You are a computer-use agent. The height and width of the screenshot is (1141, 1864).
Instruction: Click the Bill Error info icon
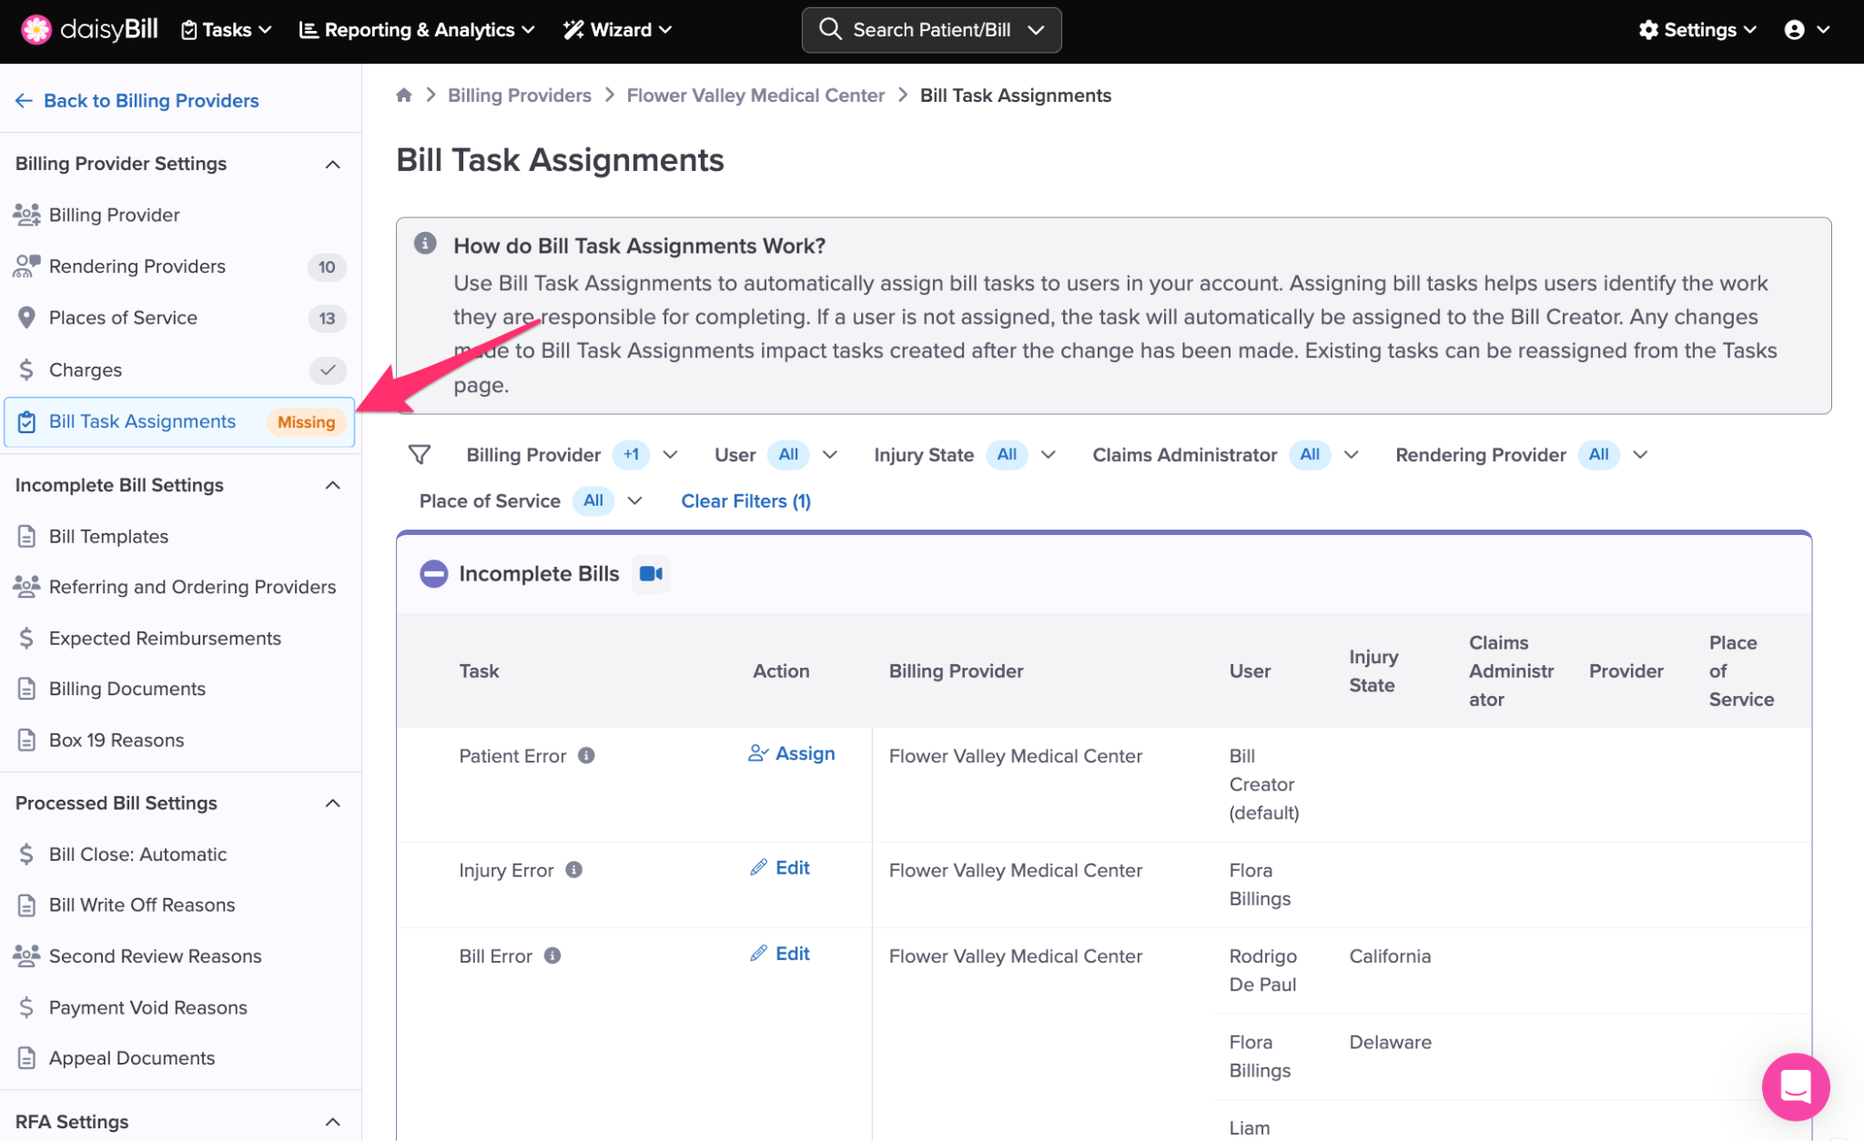coord(552,955)
